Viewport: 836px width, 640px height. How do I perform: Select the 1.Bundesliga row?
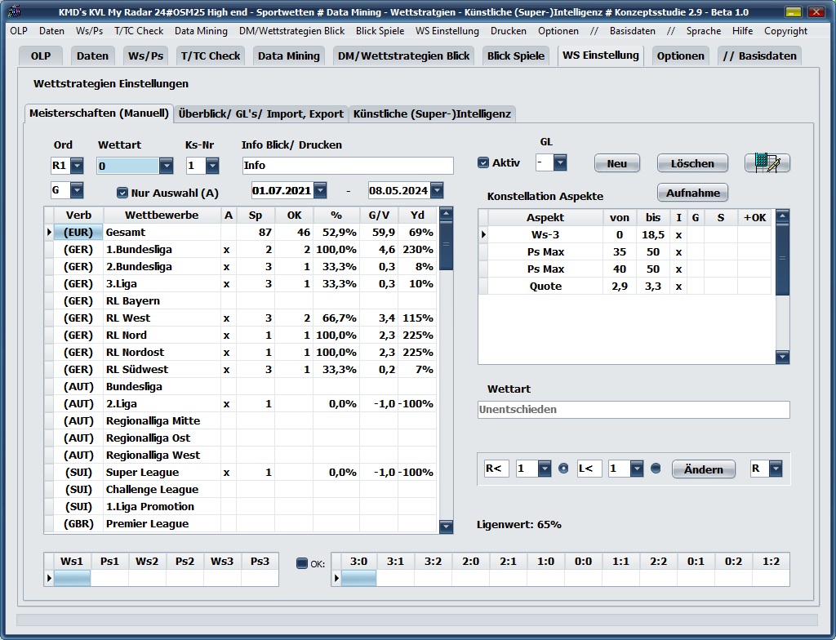point(245,250)
